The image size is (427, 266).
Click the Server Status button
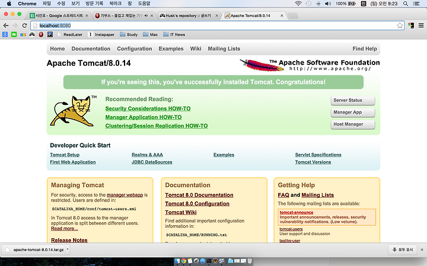click(x=353, y=100)
